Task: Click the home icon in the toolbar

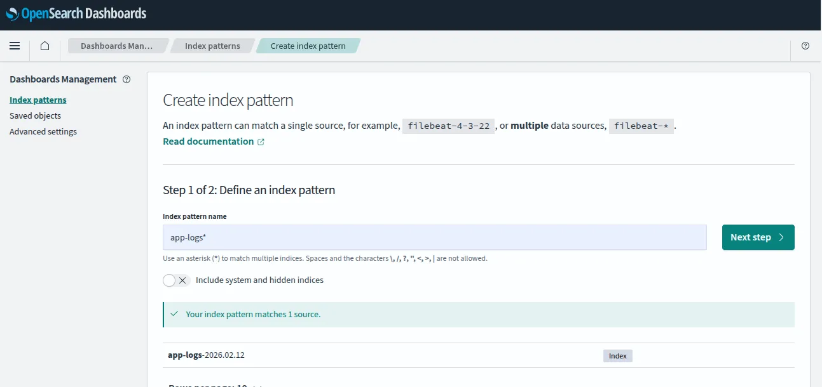Action: coord(44,45)
